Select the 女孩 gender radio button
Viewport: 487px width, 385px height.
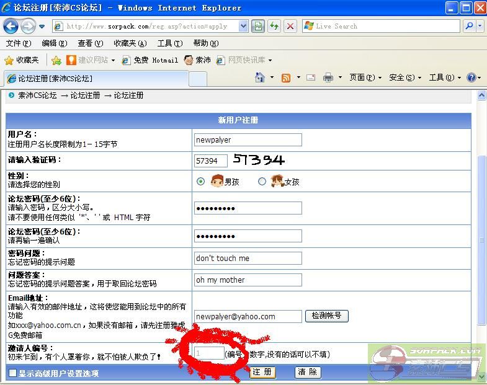262,182
